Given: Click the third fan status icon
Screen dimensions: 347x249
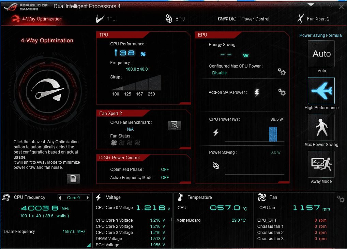Looking at the screenshot, I should [x=130, y=143].
